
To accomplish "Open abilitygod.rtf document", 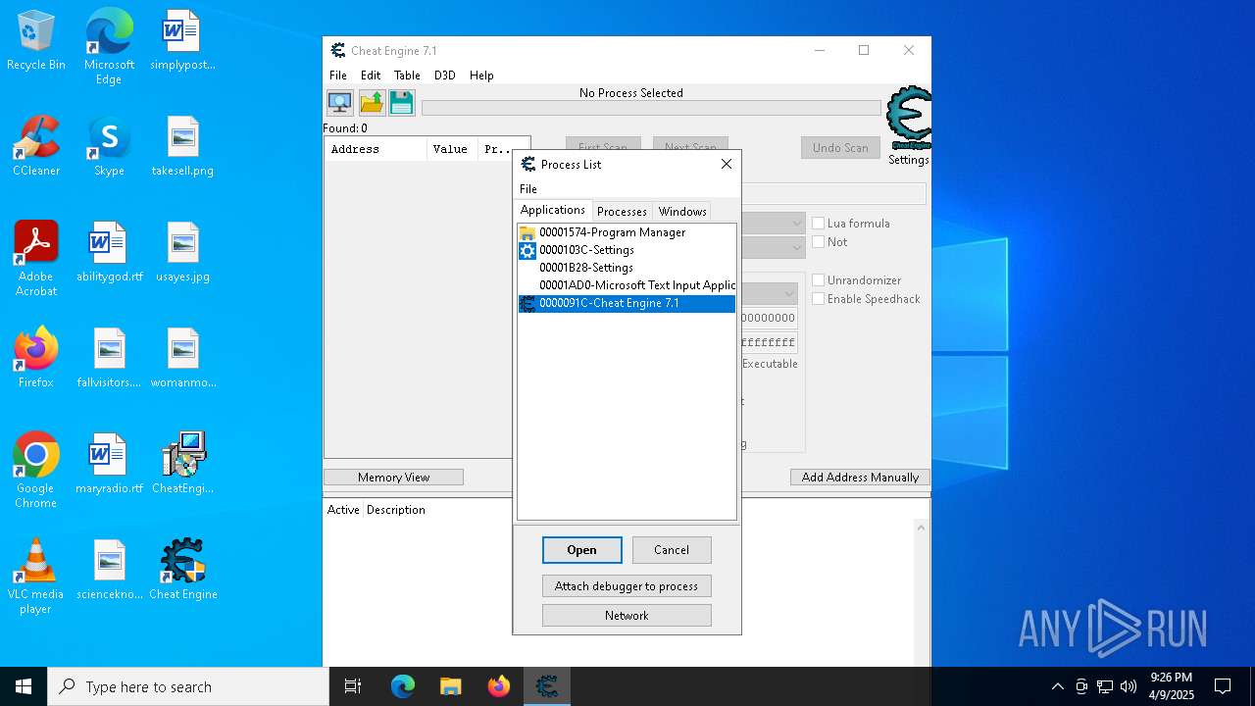I will (x=109, y=253).
